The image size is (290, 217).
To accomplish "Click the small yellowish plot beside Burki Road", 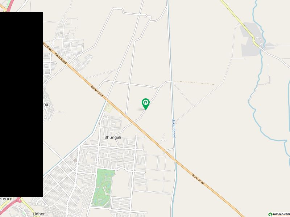I will tap(108, 107).
